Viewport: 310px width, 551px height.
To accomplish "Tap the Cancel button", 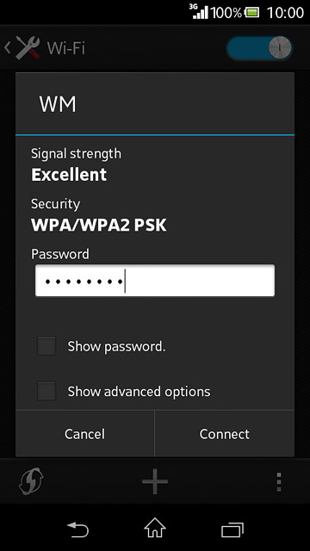I will pyautogui.click(x=84, y=434).
